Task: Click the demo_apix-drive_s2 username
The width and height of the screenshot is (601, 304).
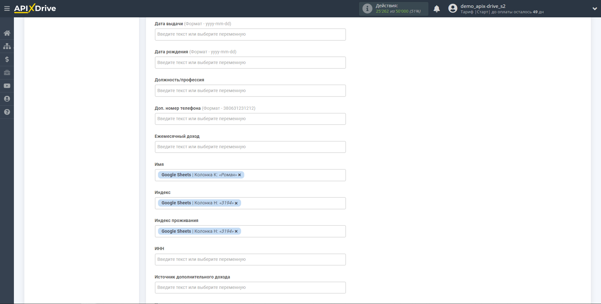Action: pyautogui.click(x=483, y=6)
